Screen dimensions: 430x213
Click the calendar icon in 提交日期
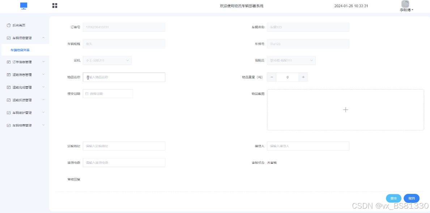pos(87,94)
